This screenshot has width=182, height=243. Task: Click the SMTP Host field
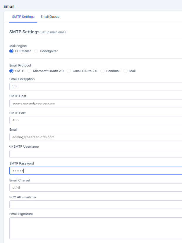pos(95,103)
